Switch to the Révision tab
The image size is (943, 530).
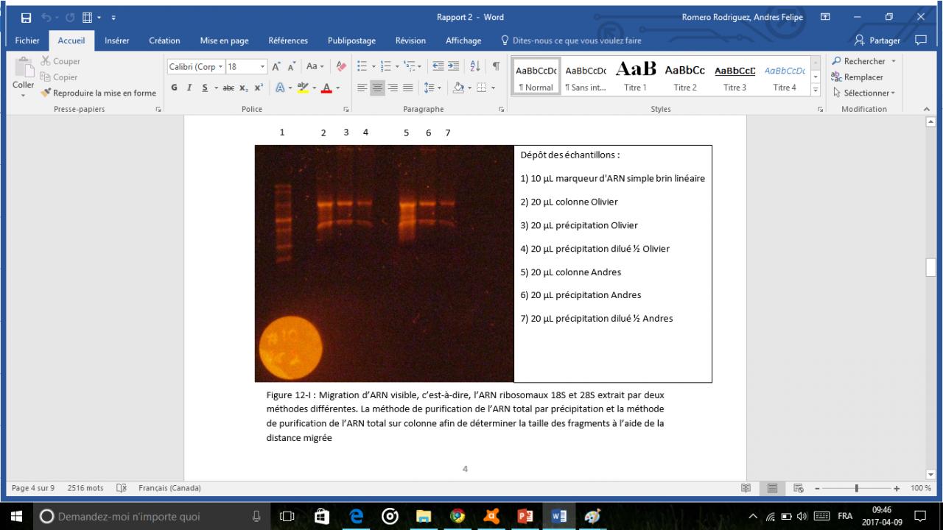[410, 41]
